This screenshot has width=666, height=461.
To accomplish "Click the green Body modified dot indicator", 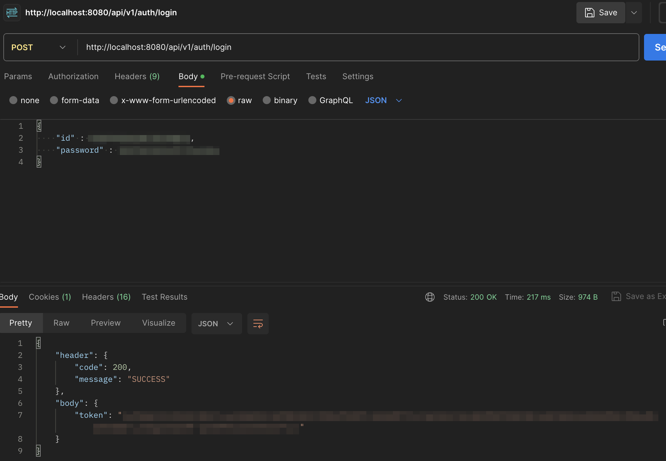I will coord(202,77).
